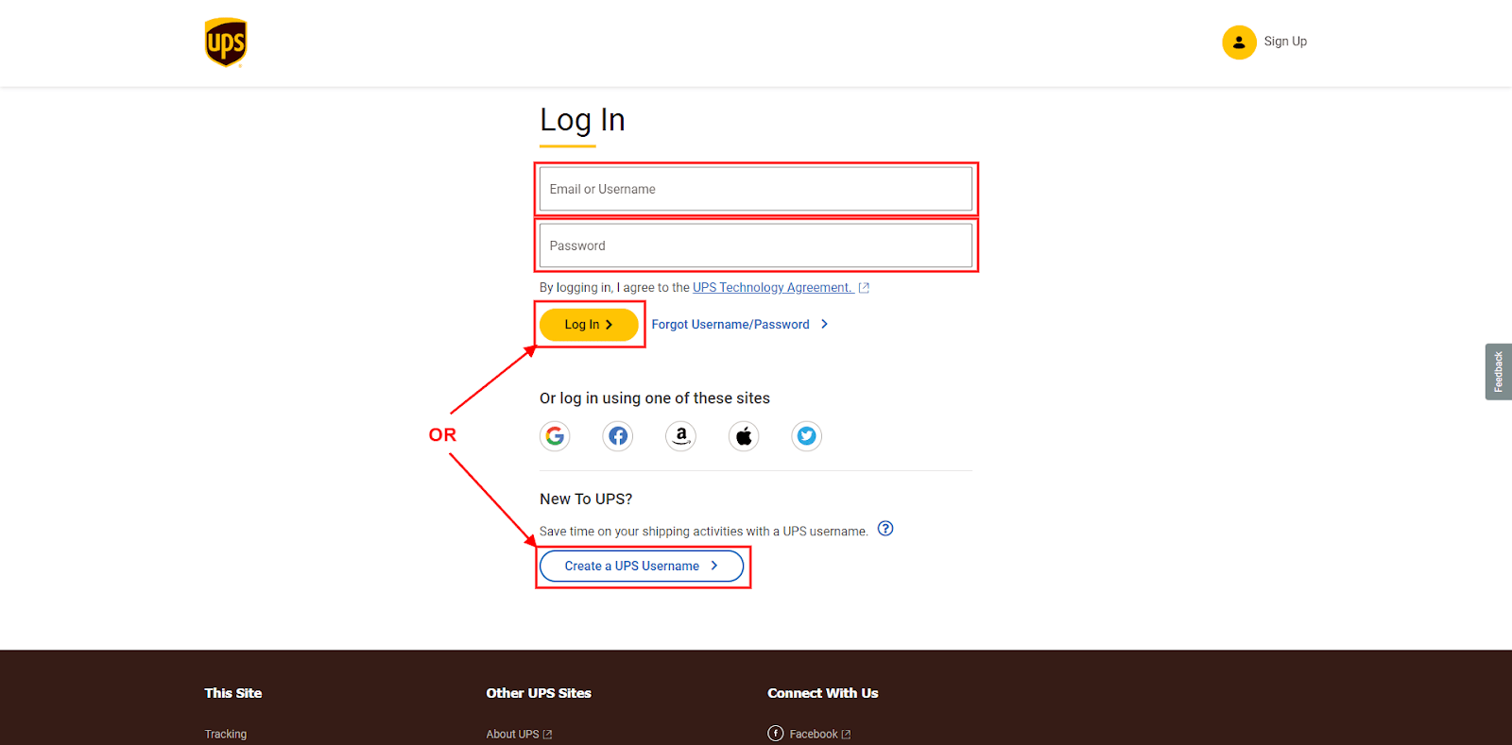Click 'Connect With Us' footer heading
Image resolution: width=1512 pixels, height=745 pixels.
(x=823, y=693)
